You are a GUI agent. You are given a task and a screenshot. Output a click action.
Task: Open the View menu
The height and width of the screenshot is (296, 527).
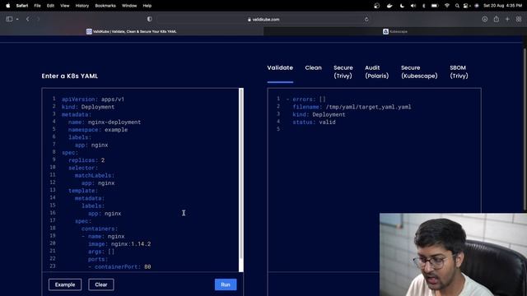(64, 6)
